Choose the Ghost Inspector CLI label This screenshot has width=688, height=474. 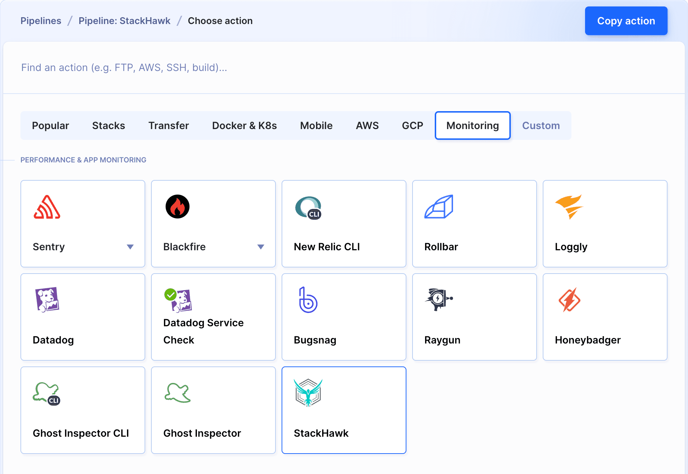[81, 433]
